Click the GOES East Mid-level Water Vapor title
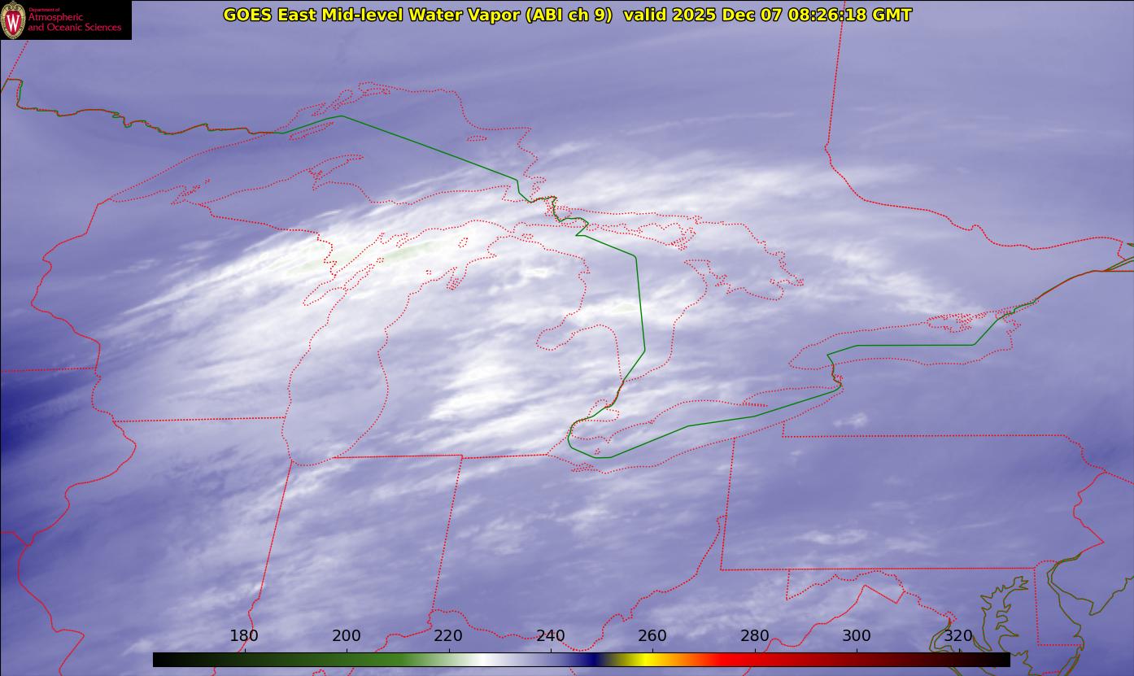1134x676 pixels. click(417, 15)
